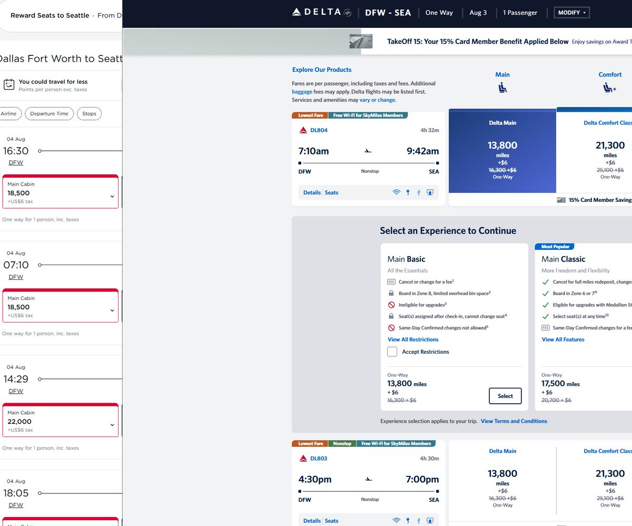Click DFW link under 16:30 departure
This screenshot has height=526, width=632.
16,163
